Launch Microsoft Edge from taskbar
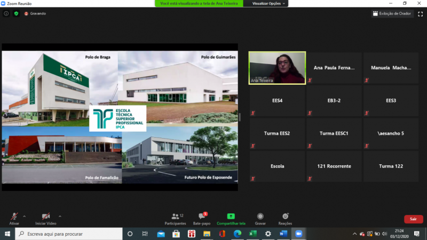Screen dimensions: 427x240 point(238,234)
